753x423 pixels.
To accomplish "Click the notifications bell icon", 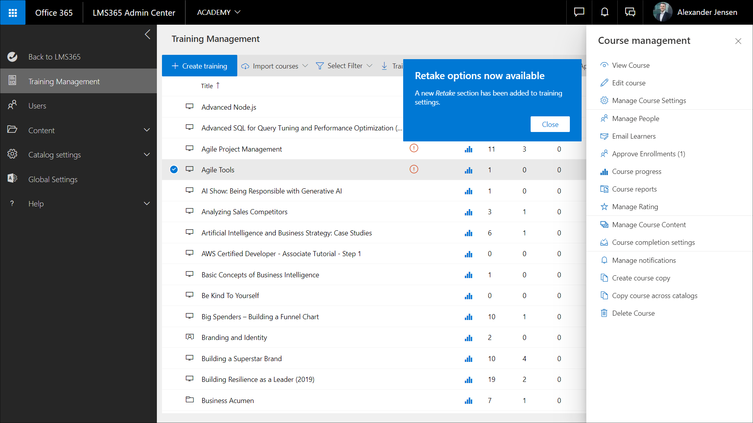I will [604, 13].
